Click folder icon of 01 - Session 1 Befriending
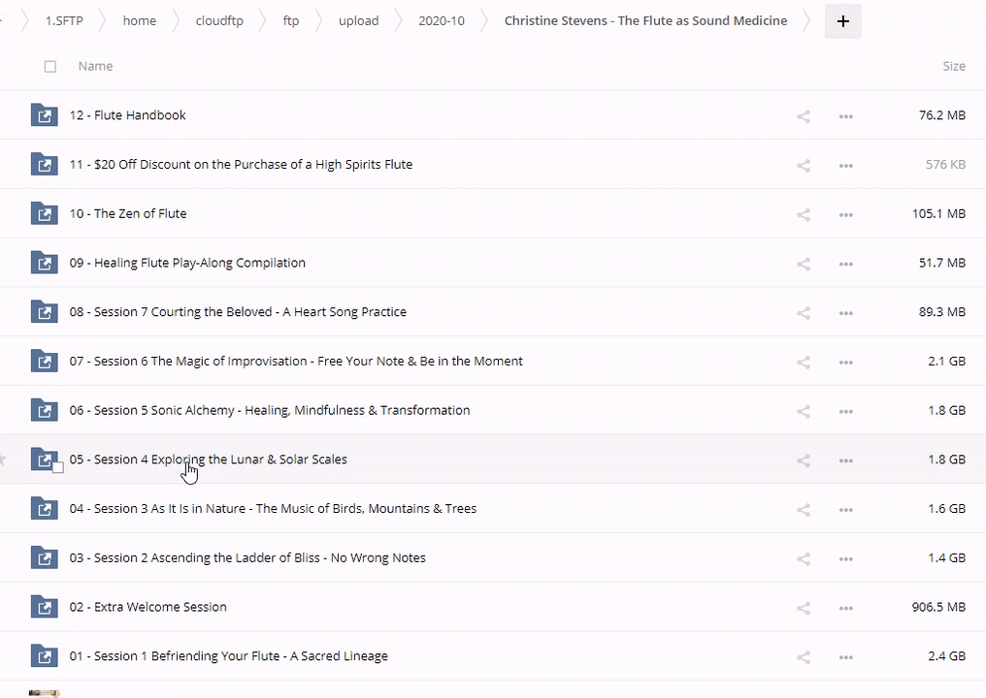This screenshot has height=698, width=986. pos(44,656)
